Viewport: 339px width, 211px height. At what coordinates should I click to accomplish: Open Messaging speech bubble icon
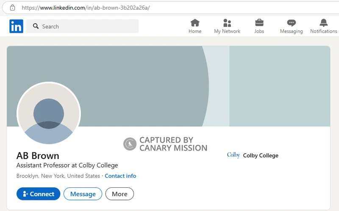(x=291, y=23)
